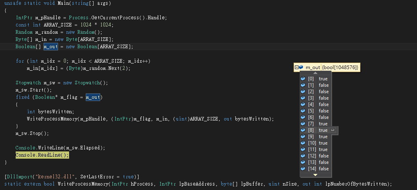Click the cube icon beside element [0]
Viewport: 417px width, 190px height.
pyautogui.click(x=303, y=79)
